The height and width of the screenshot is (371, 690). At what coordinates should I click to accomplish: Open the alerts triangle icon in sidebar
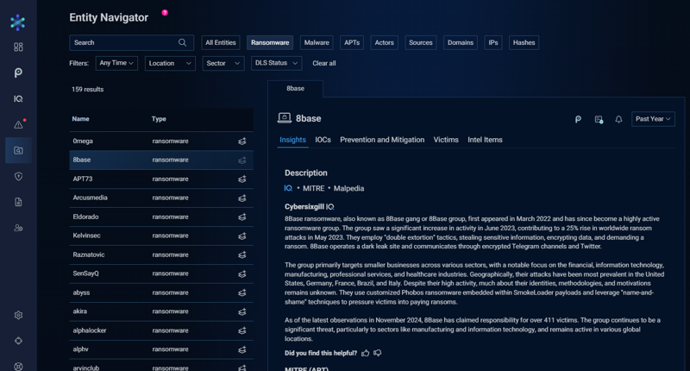coord(18,124)
